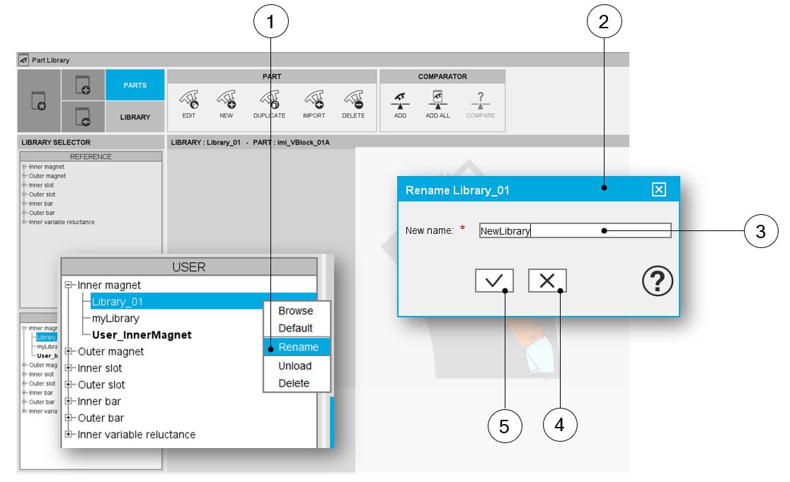Screen dimensions: 790x482
Task: Click the New name text field
Action: point(574,230)
